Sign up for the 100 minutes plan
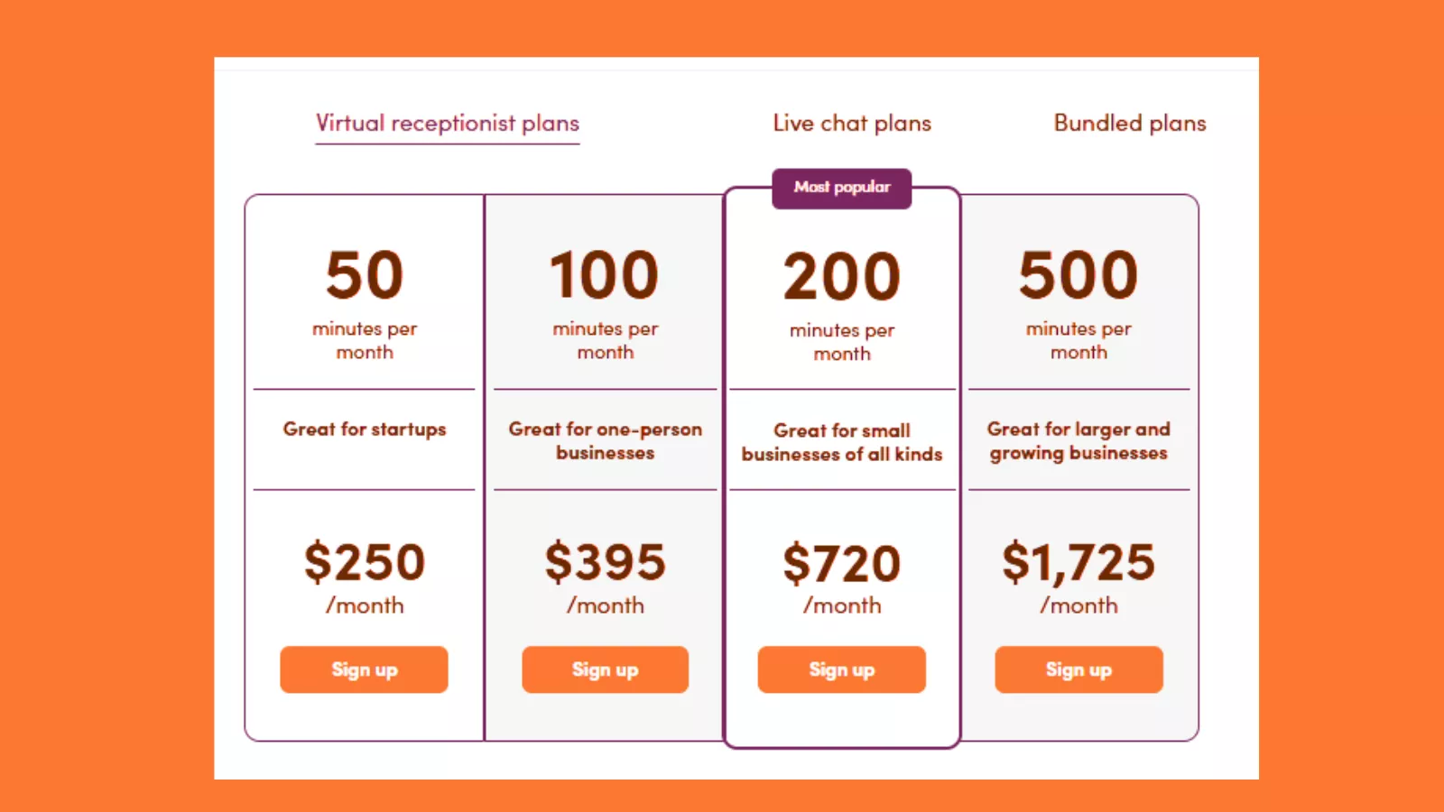Image resolution: width=1444 pixels, height=812 pixels. click(x=605, y=669)
